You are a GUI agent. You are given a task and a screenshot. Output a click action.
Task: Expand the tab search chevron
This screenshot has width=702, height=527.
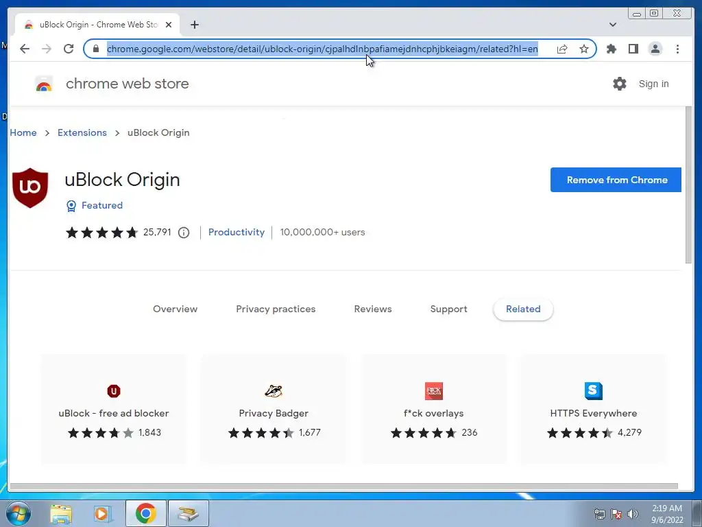612,25
